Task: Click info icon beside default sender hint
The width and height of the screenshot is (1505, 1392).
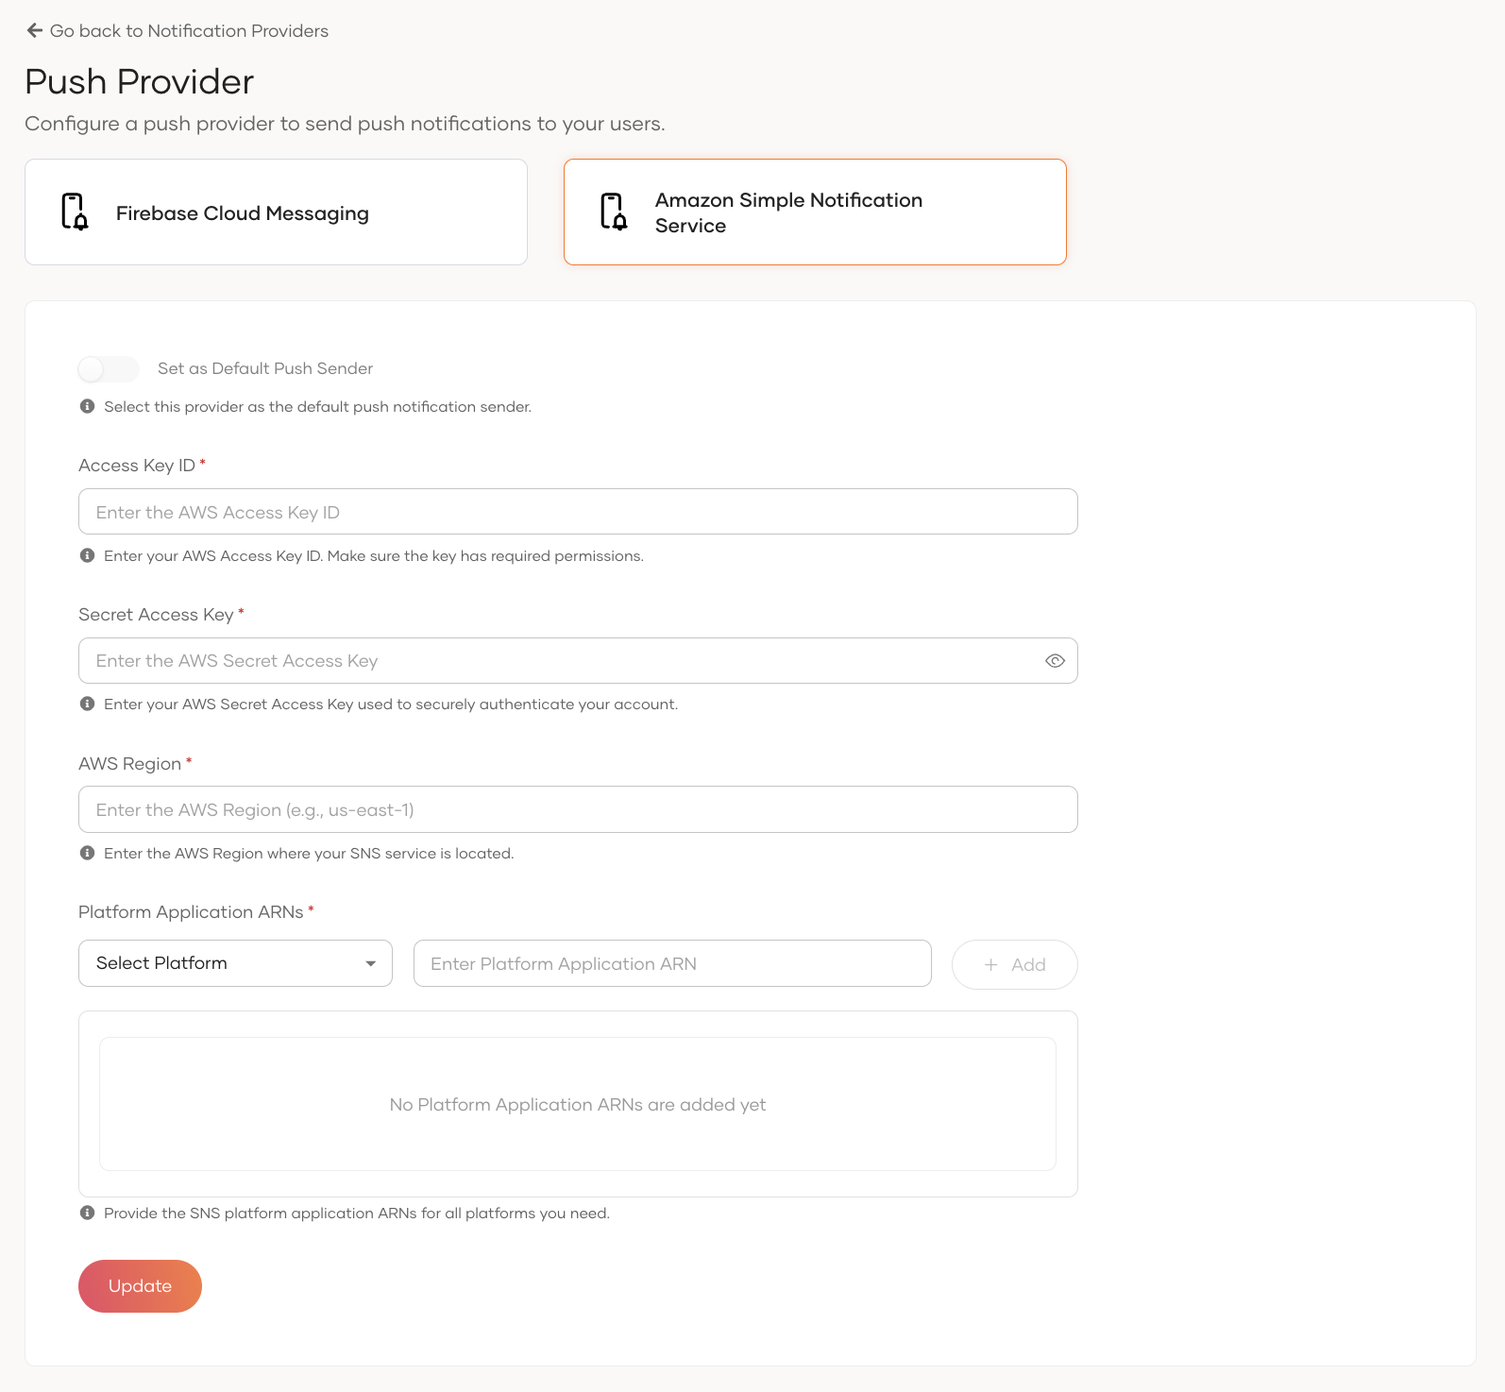Action: point(88,406)
